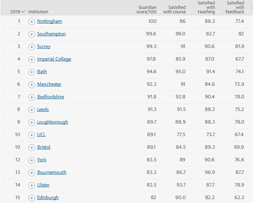The height and width of the screenshot is (203, 253).
Task: Click the plus icon next to Leeds
Action: 32,110
